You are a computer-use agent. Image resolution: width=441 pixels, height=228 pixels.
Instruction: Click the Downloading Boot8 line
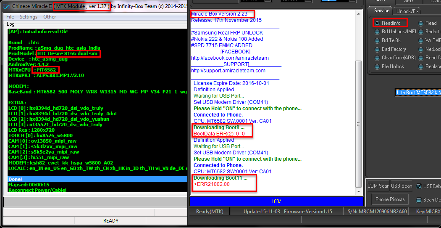tap(219, 127)
